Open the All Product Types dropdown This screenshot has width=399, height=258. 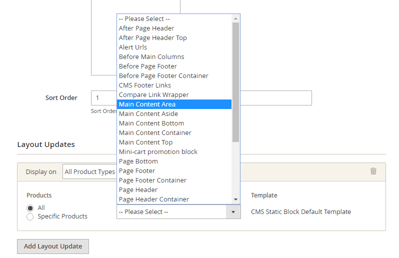pyautogui.click(x=90, y=171)
